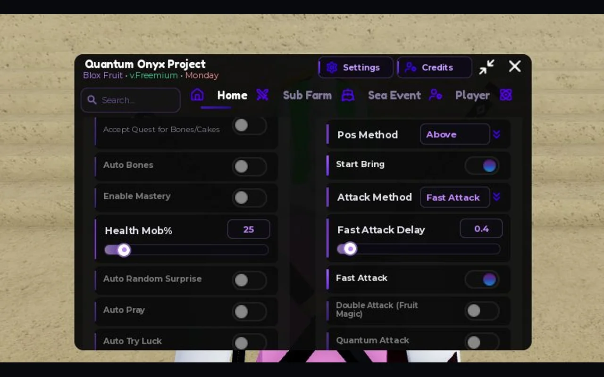Image resolution: width=604 pixels, height=377 pixels.
Task: Click the atom icon right of Player
Action: pyautogui.click(x=506, y=95)
